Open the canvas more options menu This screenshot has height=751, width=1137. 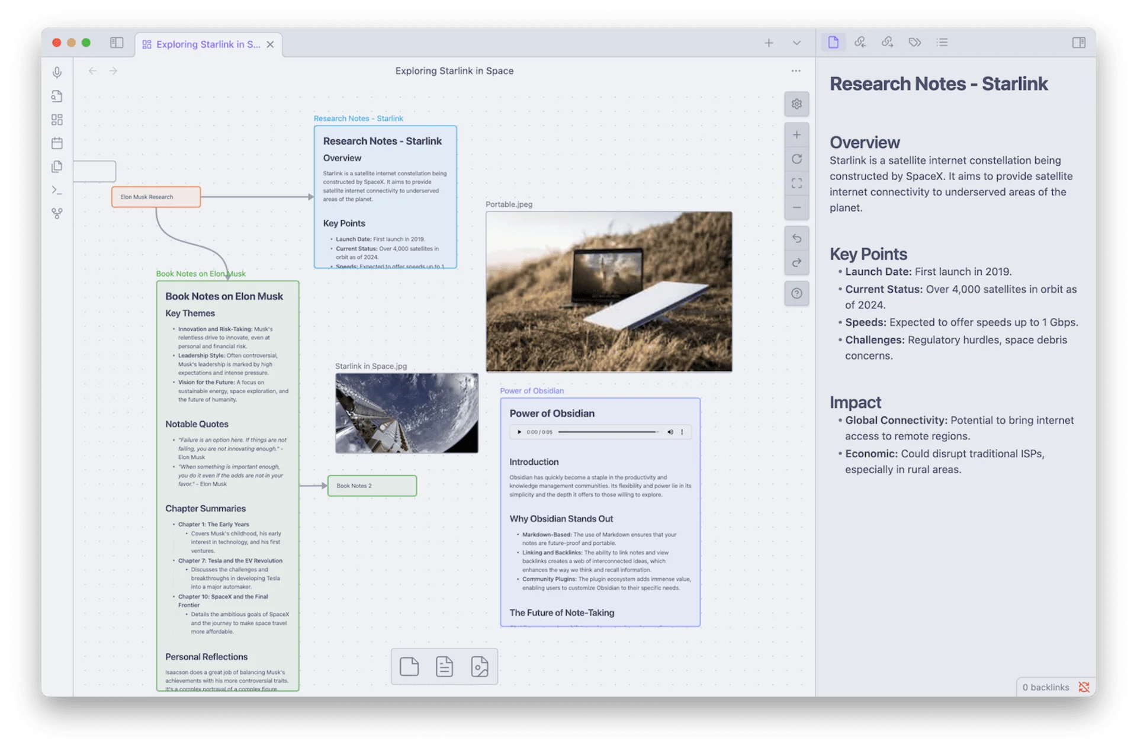coord(795,71)
